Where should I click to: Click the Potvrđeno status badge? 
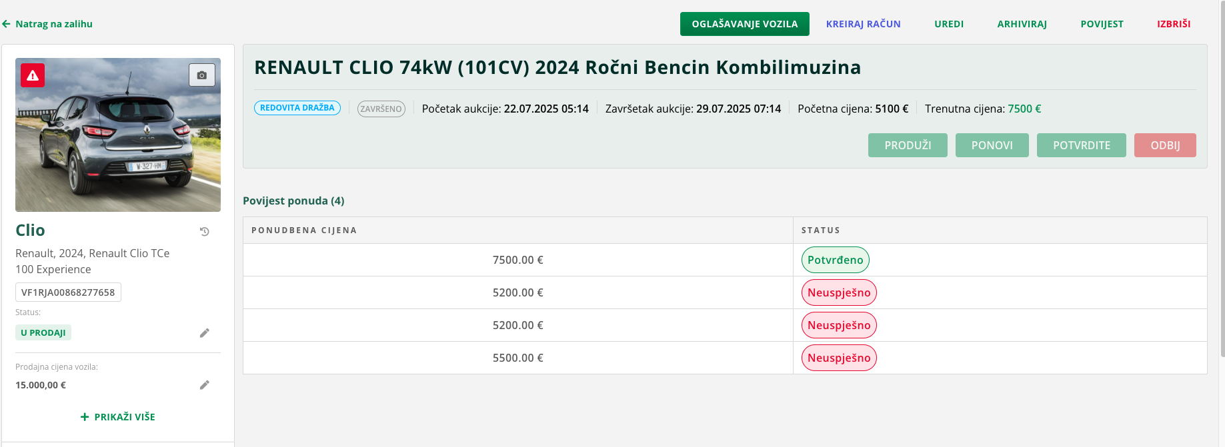[x=835, y=260]
